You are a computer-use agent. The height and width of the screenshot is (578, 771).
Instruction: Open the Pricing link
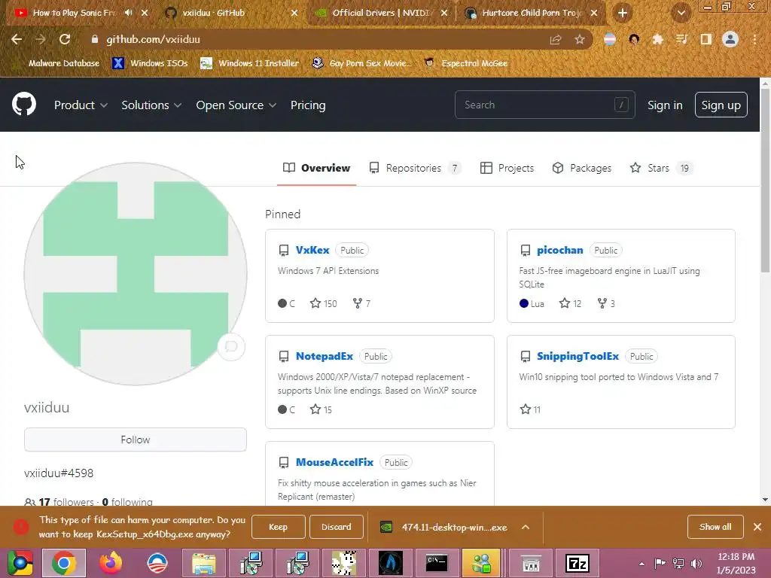click(x=308, y=105)
